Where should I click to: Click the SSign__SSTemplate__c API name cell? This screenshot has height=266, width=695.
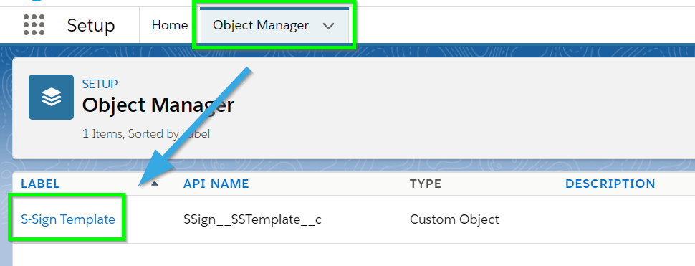pos(252,219)
